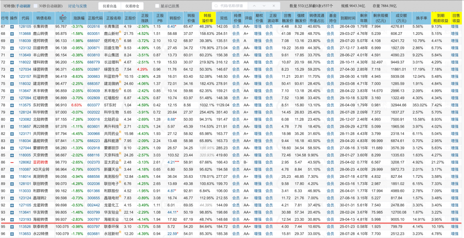Sort by the 现价 column header
464x238 pixels.
[63, 18]
